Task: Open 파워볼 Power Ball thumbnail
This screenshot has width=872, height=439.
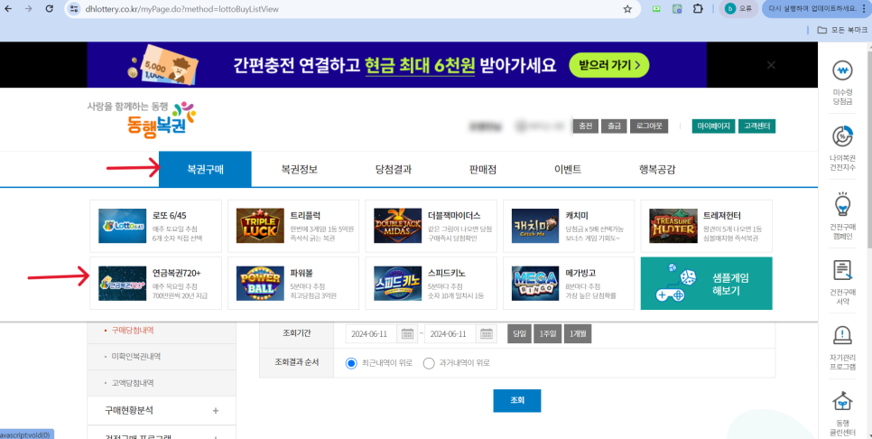Action: click(260, 284)
